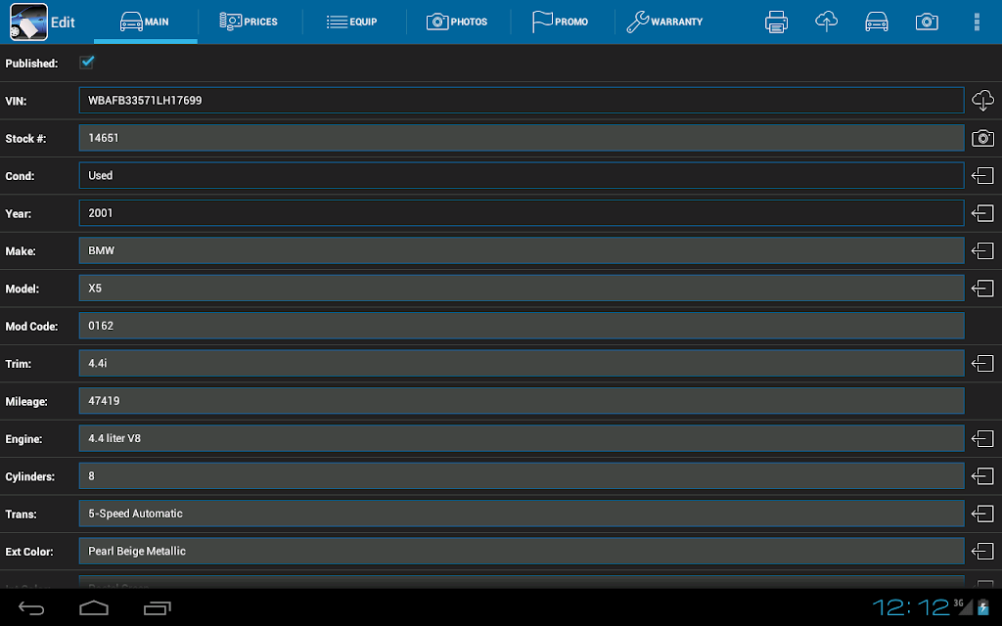This screenshot has width=1002, height=626.
Task: Open the picker icon for Model
Action: (982, 289)
